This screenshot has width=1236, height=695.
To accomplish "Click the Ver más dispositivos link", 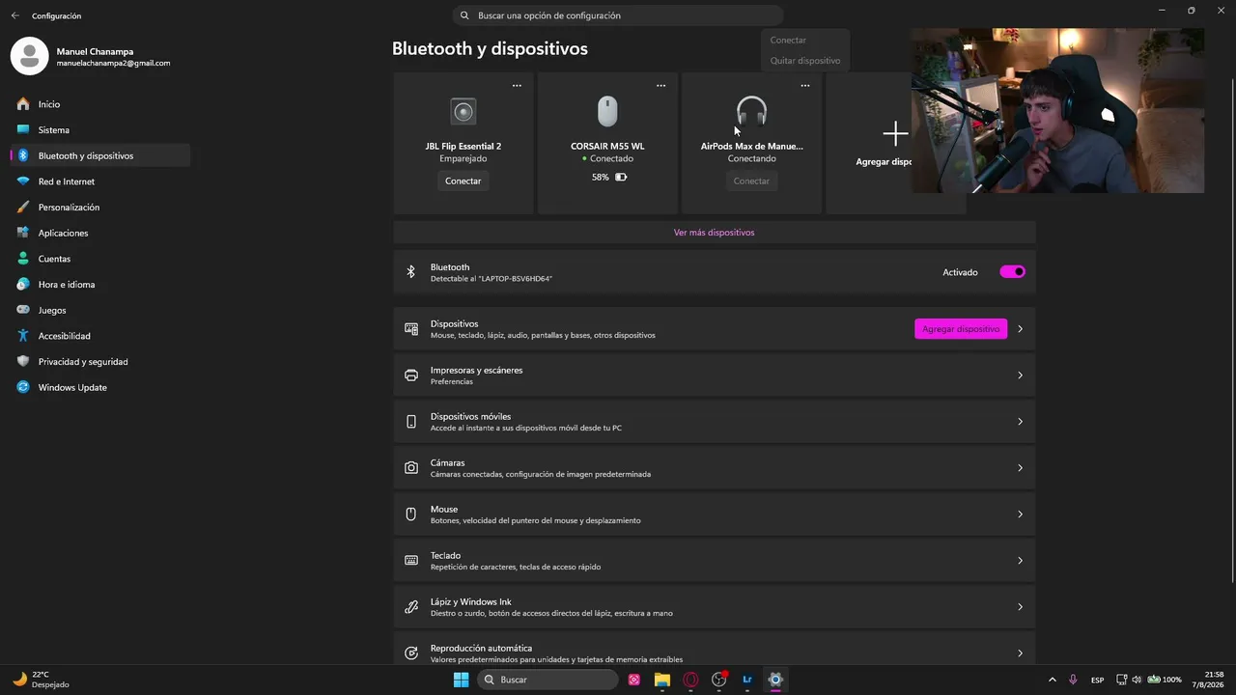I will pyautogui.click(x=714, y=233).
